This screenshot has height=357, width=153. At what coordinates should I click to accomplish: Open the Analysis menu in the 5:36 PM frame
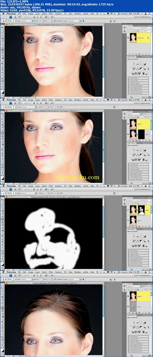tap(58, 272)
